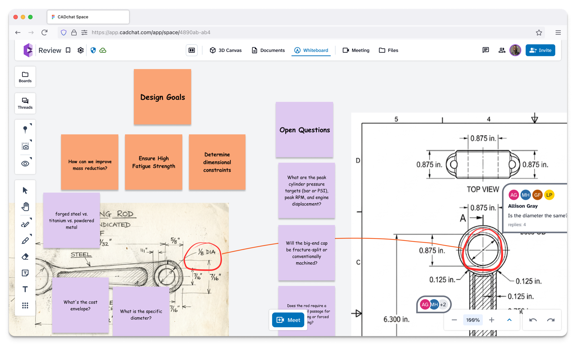The image size is (576, 345).
Task: Bookmark page with the star icon
Action: [539, 32]
